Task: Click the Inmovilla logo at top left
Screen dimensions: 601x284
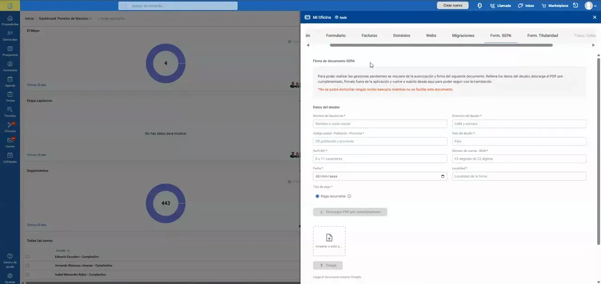Action: point(10,6)
